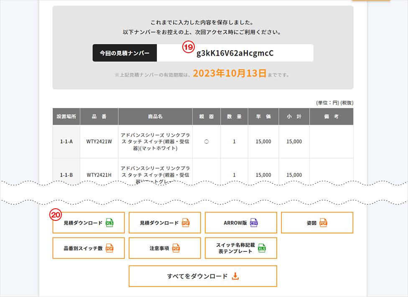Screen dimensions: 408x297
Task: Click the 品番 column header
Action: tap(99, 117)
